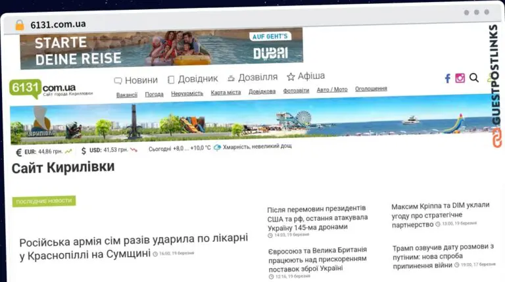Open the Instagram page icon
505x282 pixels.
(460, 78)
